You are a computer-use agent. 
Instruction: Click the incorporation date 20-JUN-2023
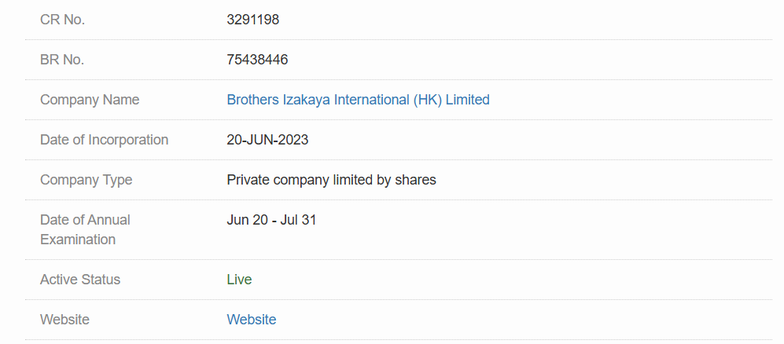[x=267, y=140]
